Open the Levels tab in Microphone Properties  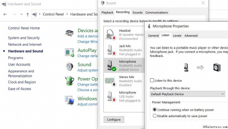(x=177, y=36)
